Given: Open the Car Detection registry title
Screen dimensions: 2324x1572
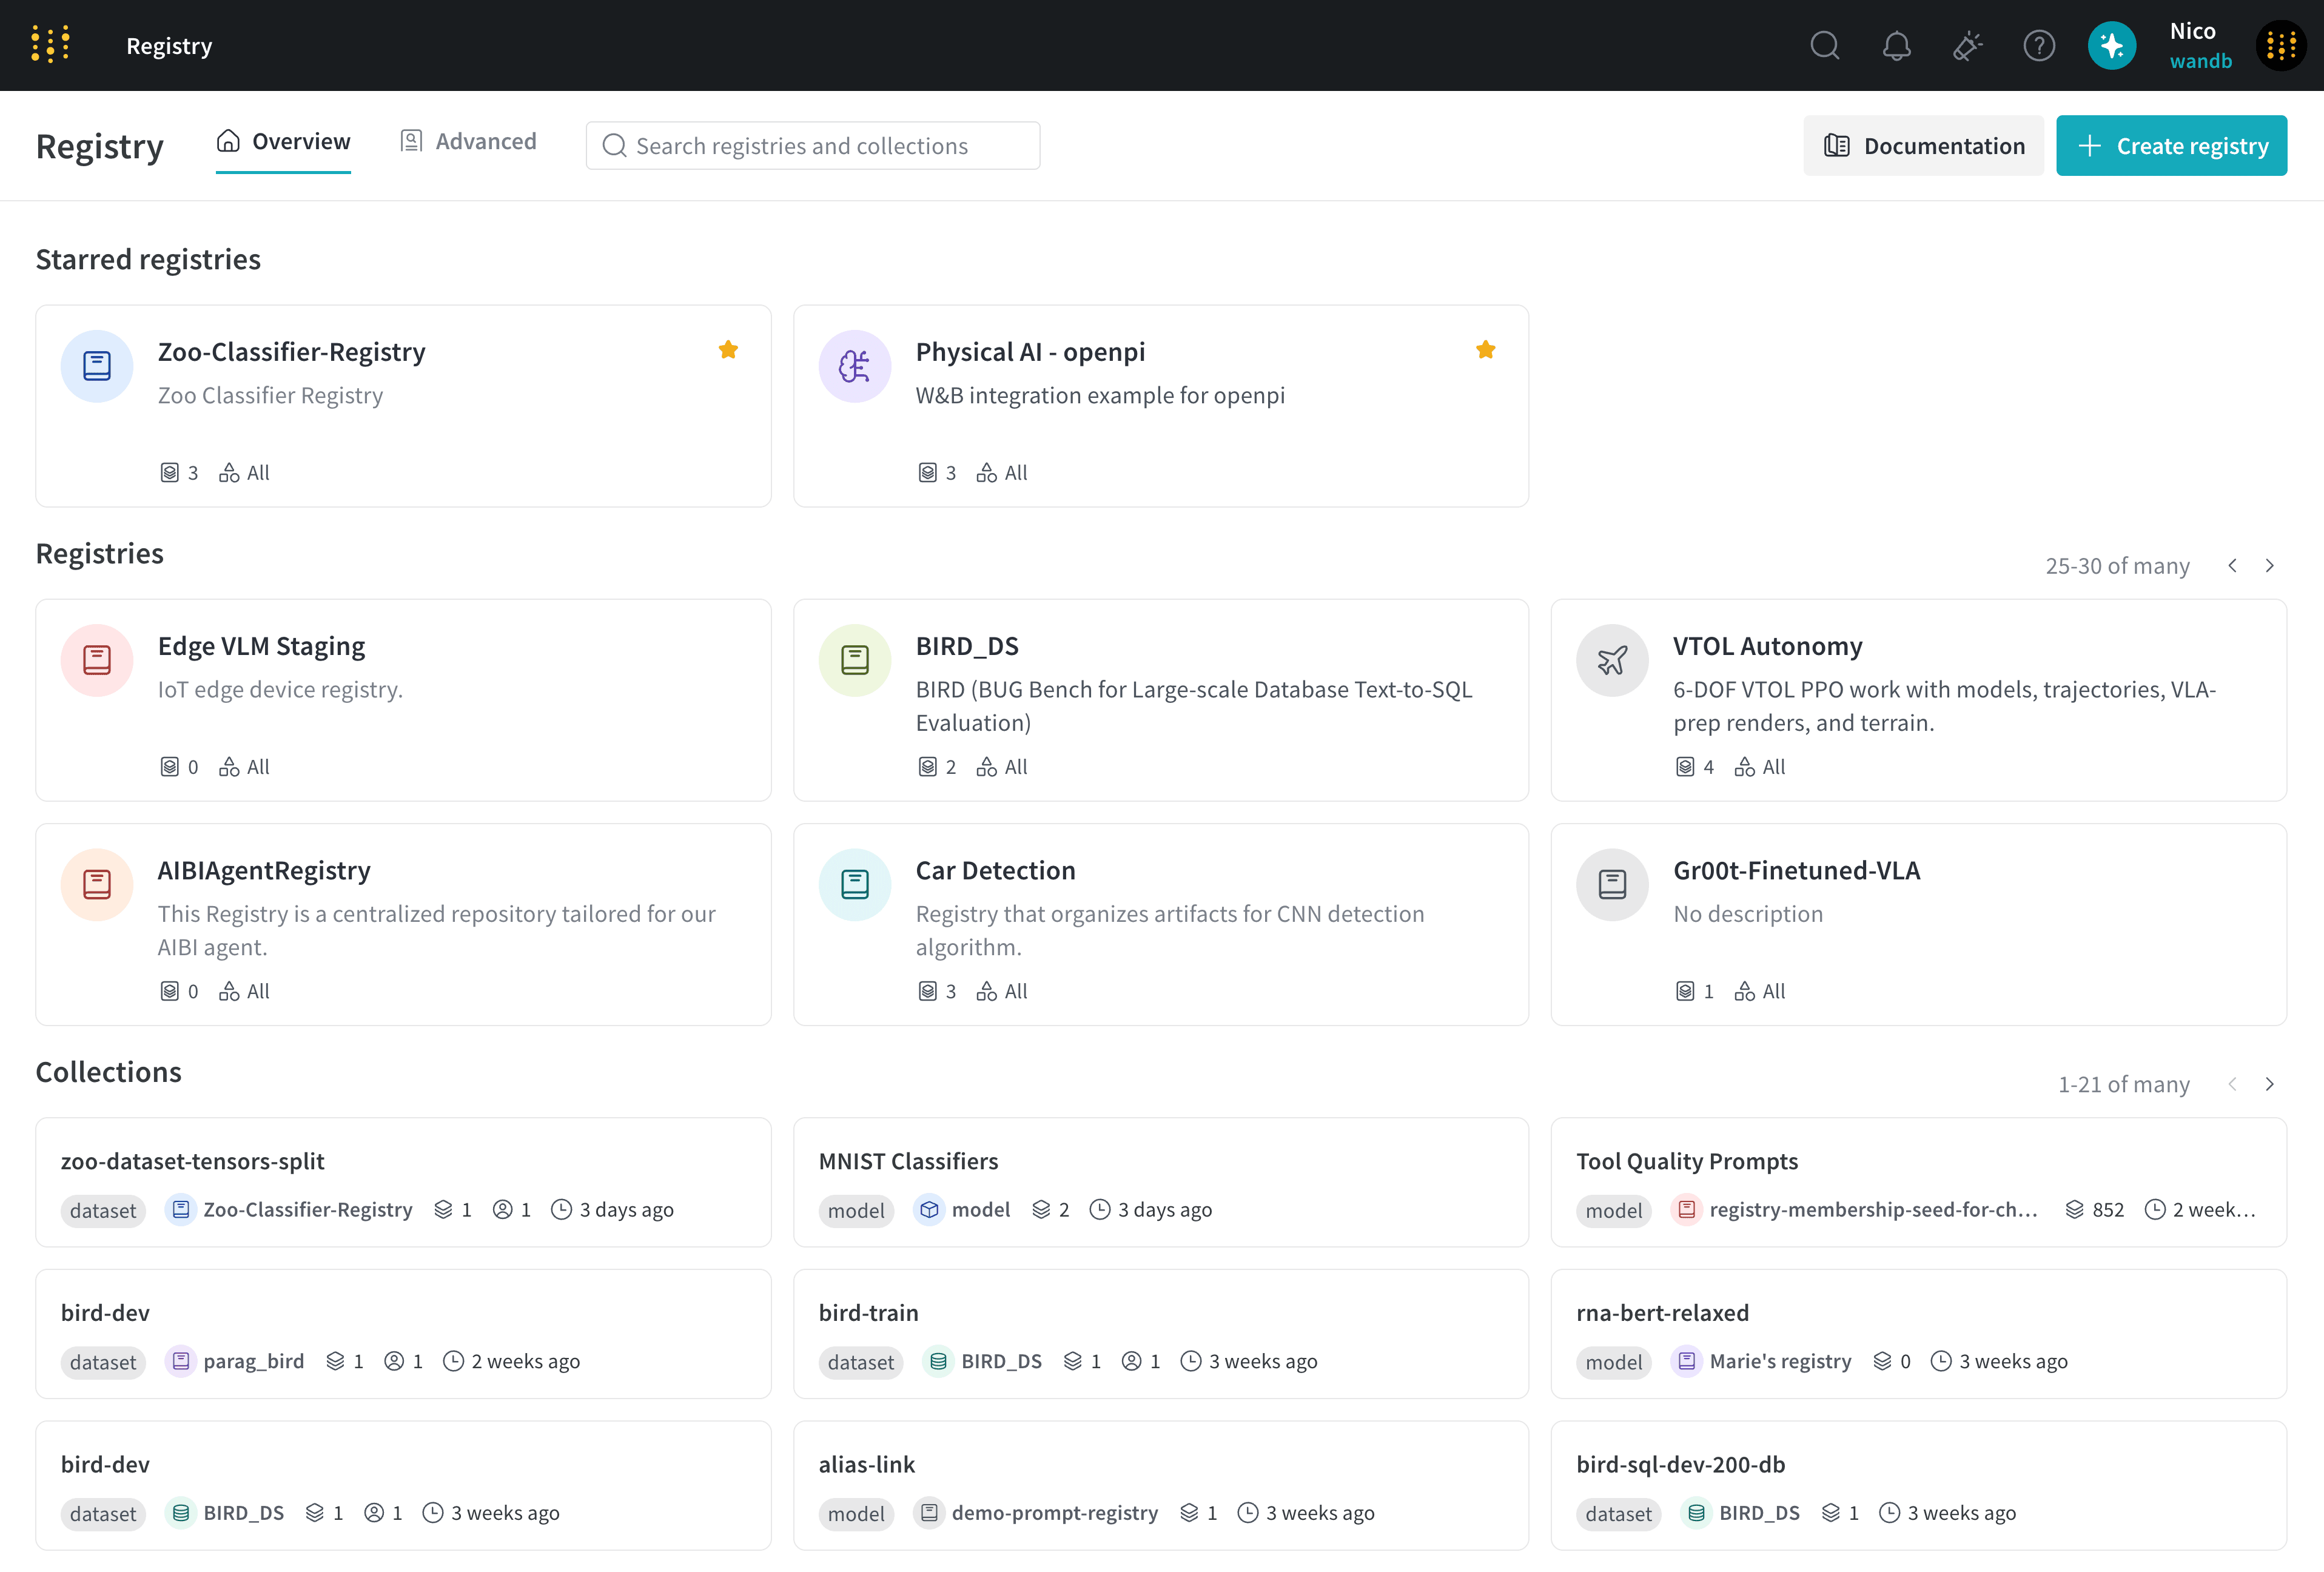Looking at the screenshot, I should tap(995, 870).
